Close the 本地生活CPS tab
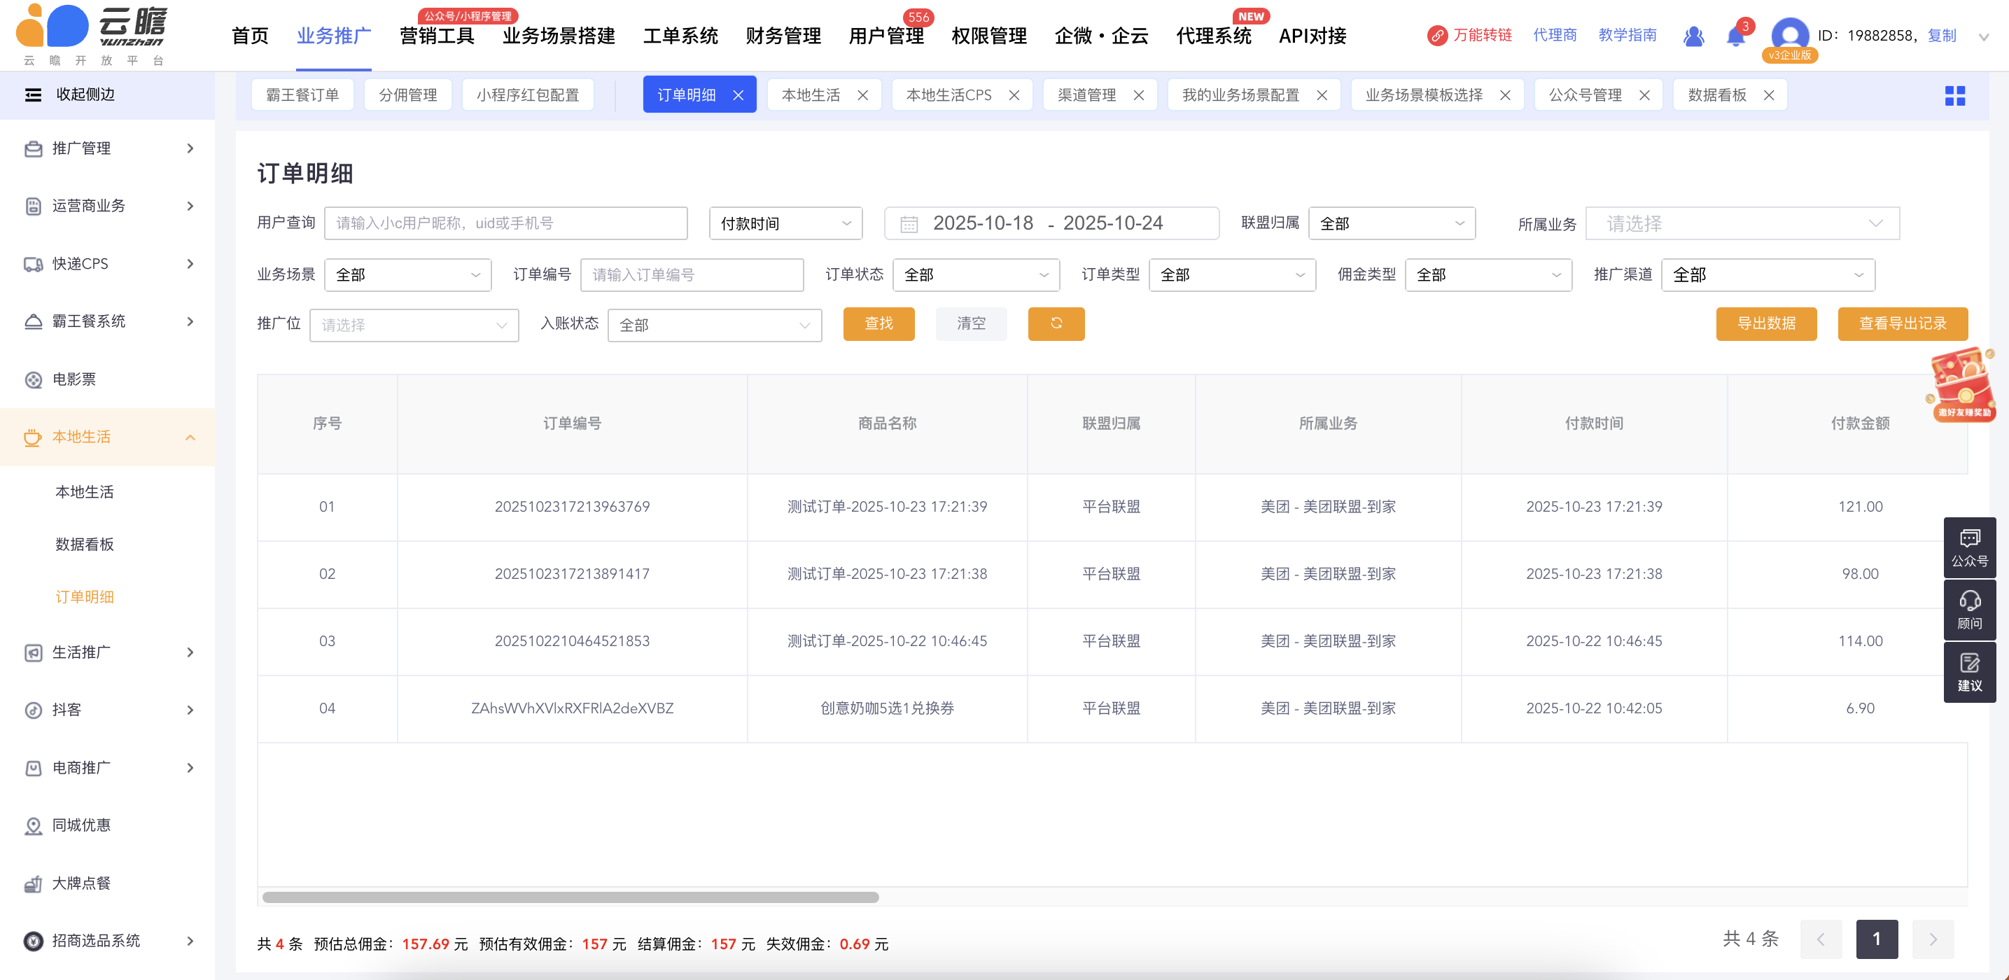The height and width of the screenshot is (980, 2009). coord(1014,95)
